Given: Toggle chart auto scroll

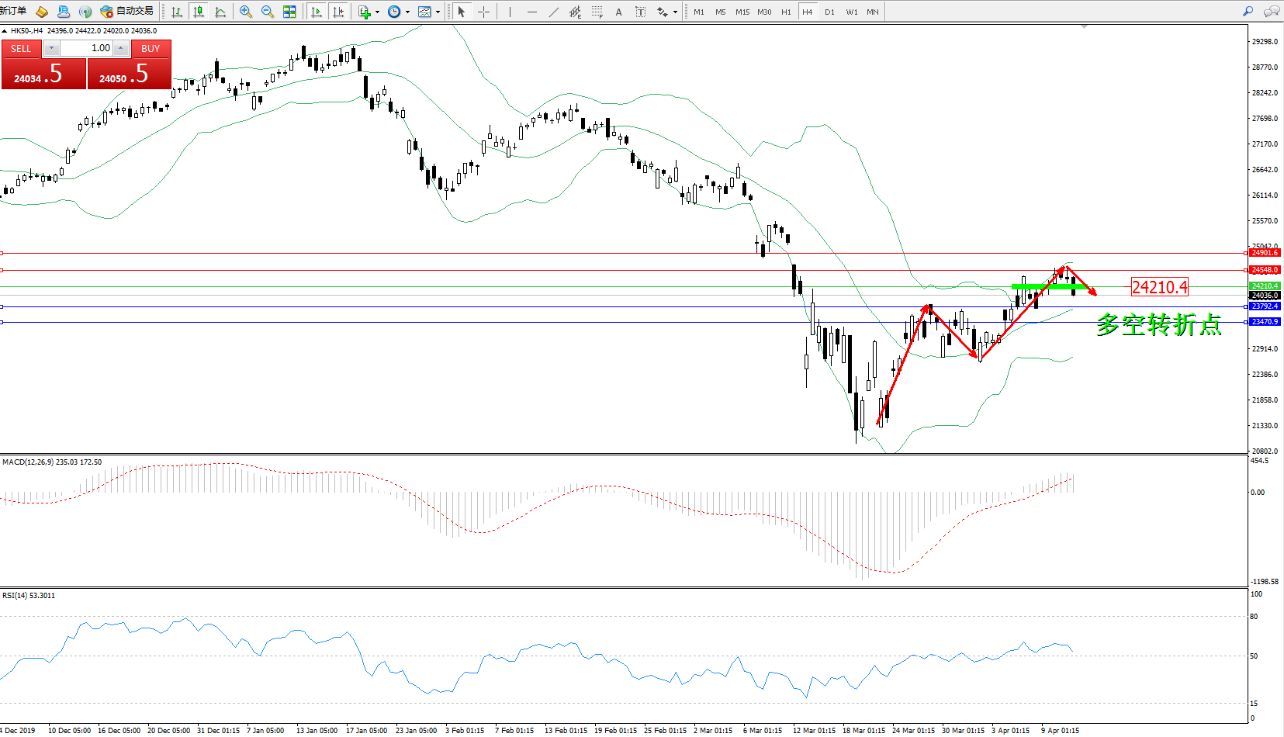Looking at the screenshot, I should [x=317, y=12].
